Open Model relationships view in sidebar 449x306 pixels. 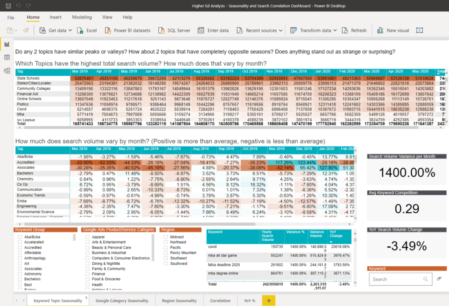click(7, 70)
